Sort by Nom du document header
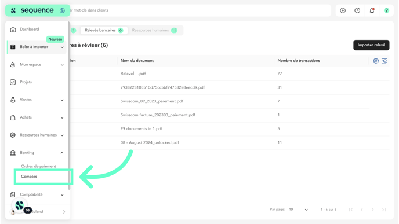This screenshot has height=224, width=399. coord(137,60)
